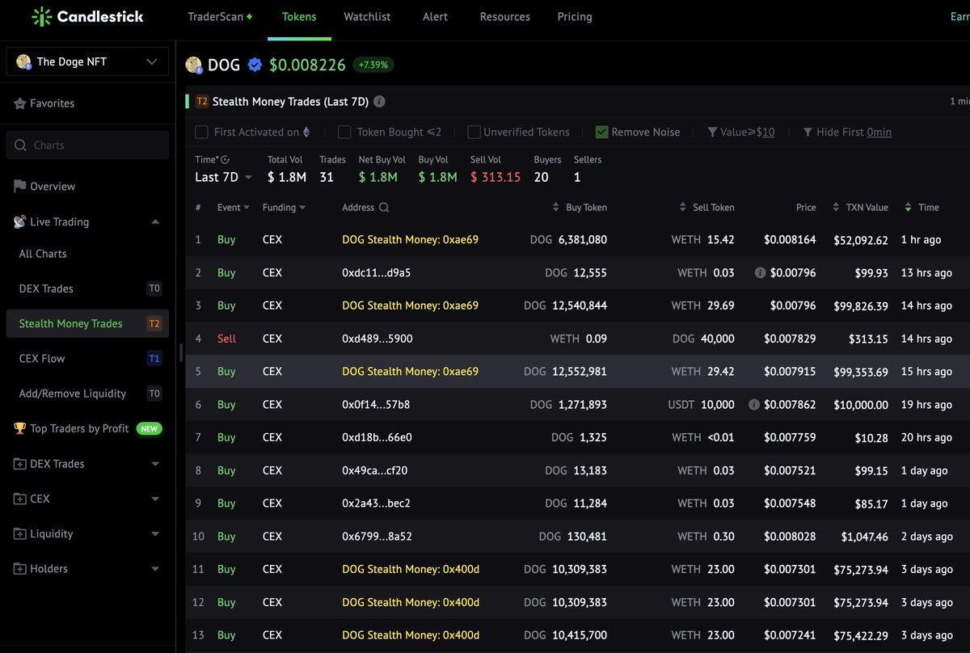
Task: Open address 0x0f14...57b8
Action: pos(376,405)
